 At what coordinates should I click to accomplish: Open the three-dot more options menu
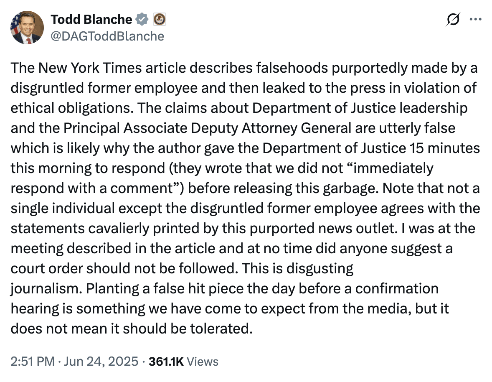click(x=475, y=20)
